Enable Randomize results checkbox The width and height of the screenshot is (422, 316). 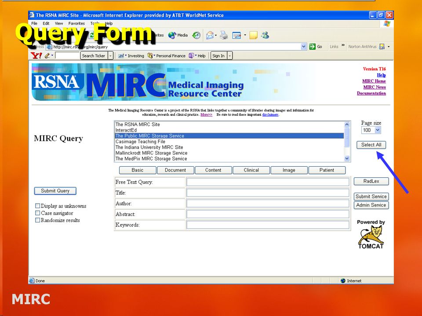37,220
